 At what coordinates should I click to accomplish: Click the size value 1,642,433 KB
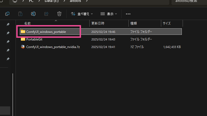coord(172,47)
